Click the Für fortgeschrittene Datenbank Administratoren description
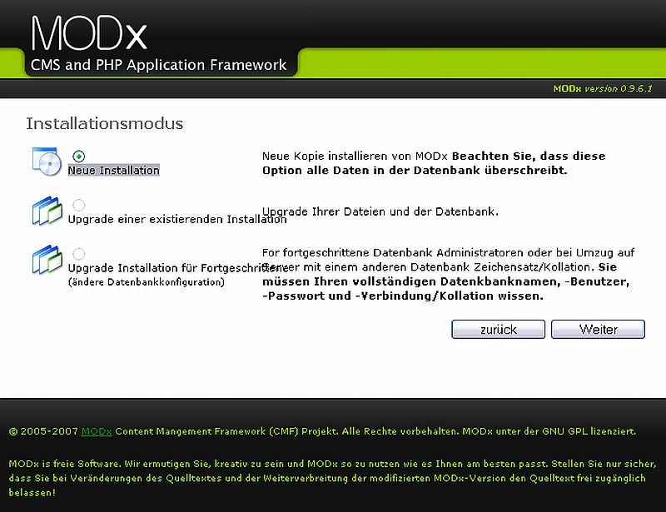The width and height of the screenshot is (666, 512). tap(448, 274)
